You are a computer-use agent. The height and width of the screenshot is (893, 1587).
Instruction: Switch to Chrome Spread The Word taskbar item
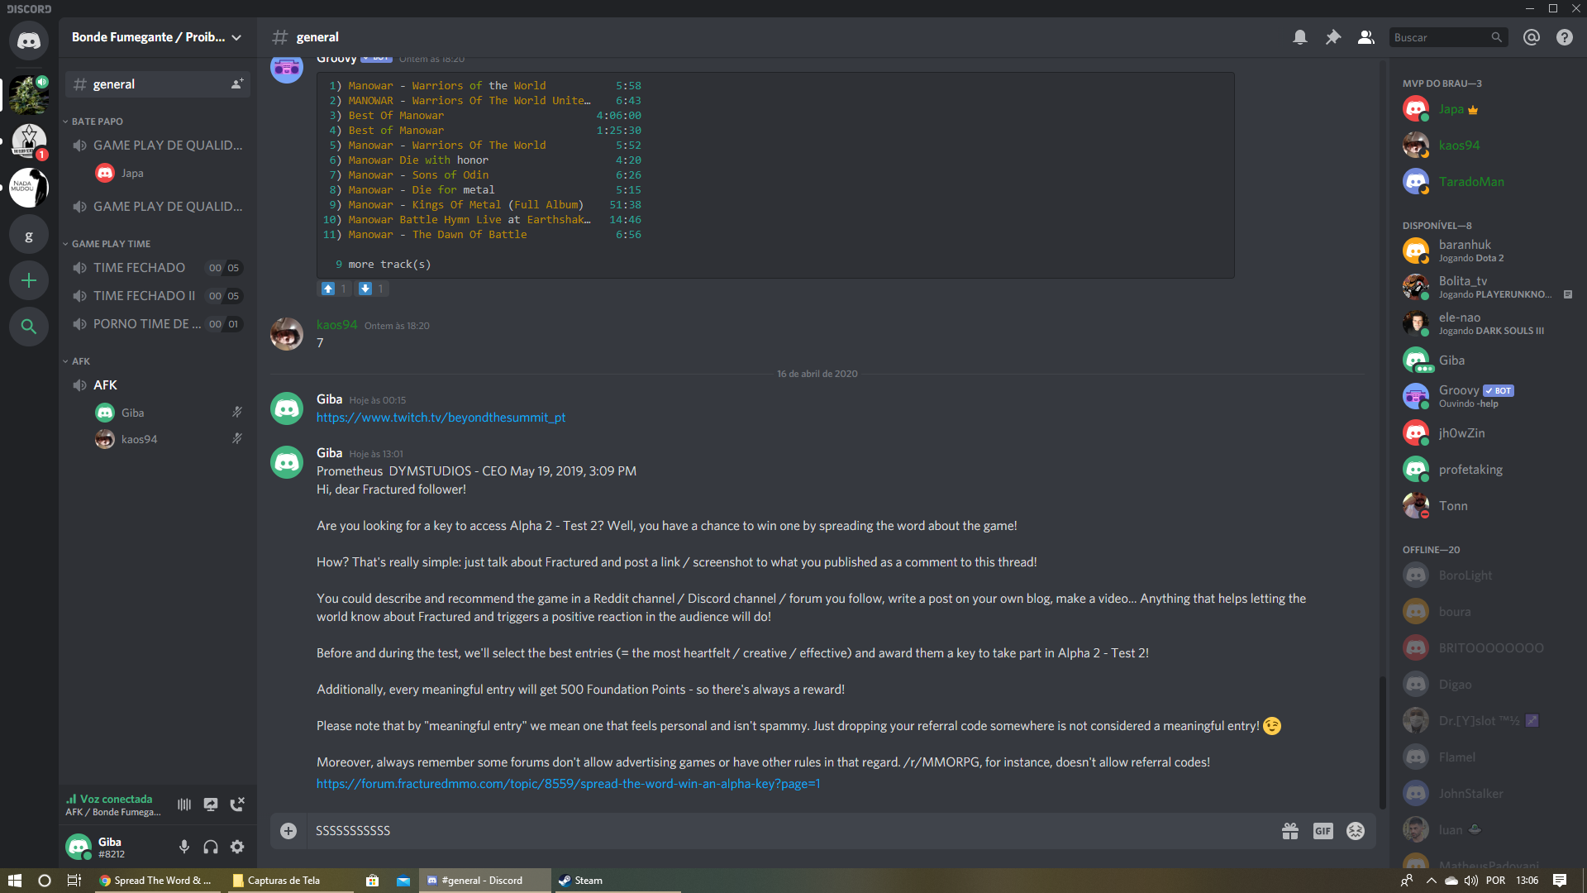tap(158, 881)
